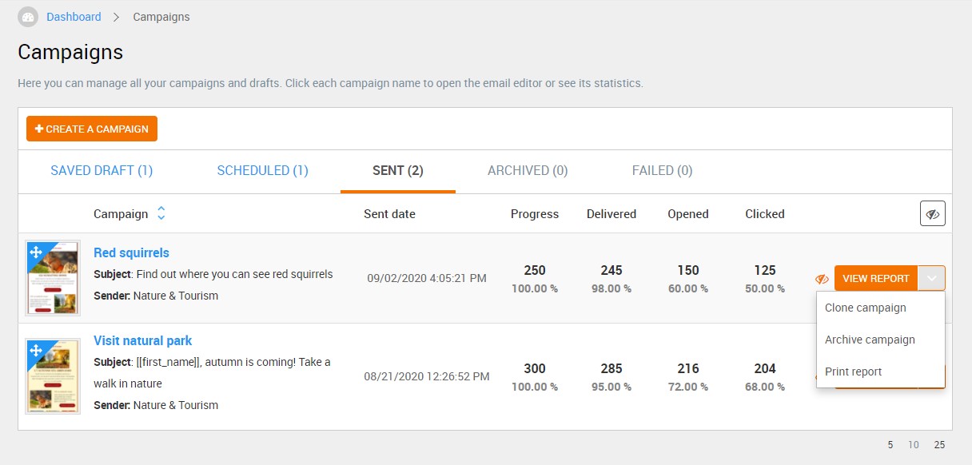The width and height of the screenshot is (972, 465).
Task: Select Print report from the menu
Action: pyautogui.click(x=853, y=372)
